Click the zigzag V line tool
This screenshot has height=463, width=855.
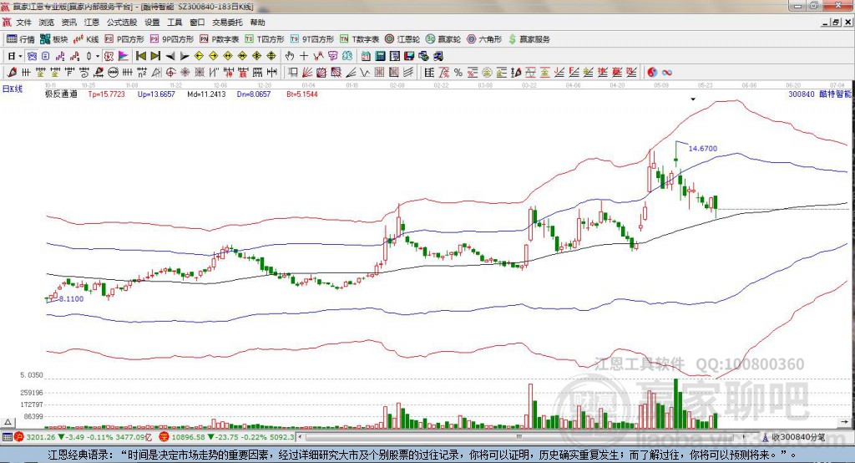coord(365,72)
